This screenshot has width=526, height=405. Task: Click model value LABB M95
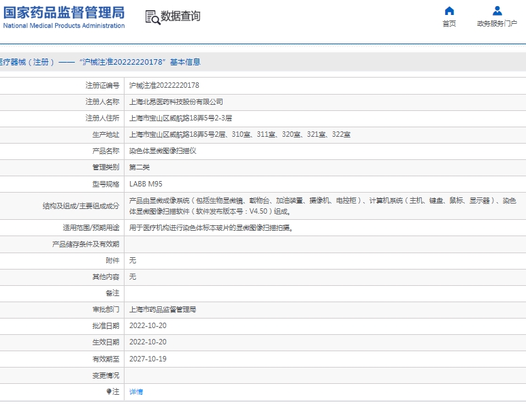[x=146, y=184]
